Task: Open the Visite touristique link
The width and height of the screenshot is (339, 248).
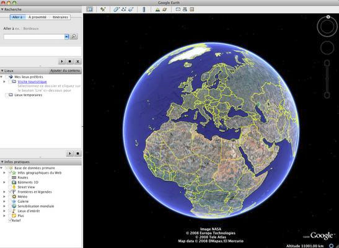Action: click(x=32, y=81)
